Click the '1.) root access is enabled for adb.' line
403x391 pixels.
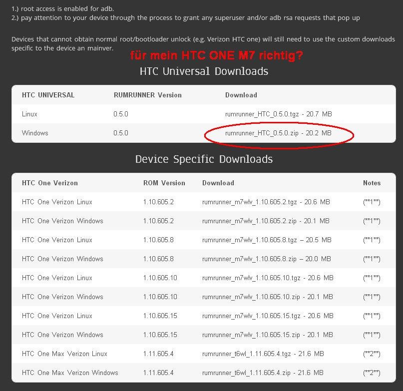62,9
